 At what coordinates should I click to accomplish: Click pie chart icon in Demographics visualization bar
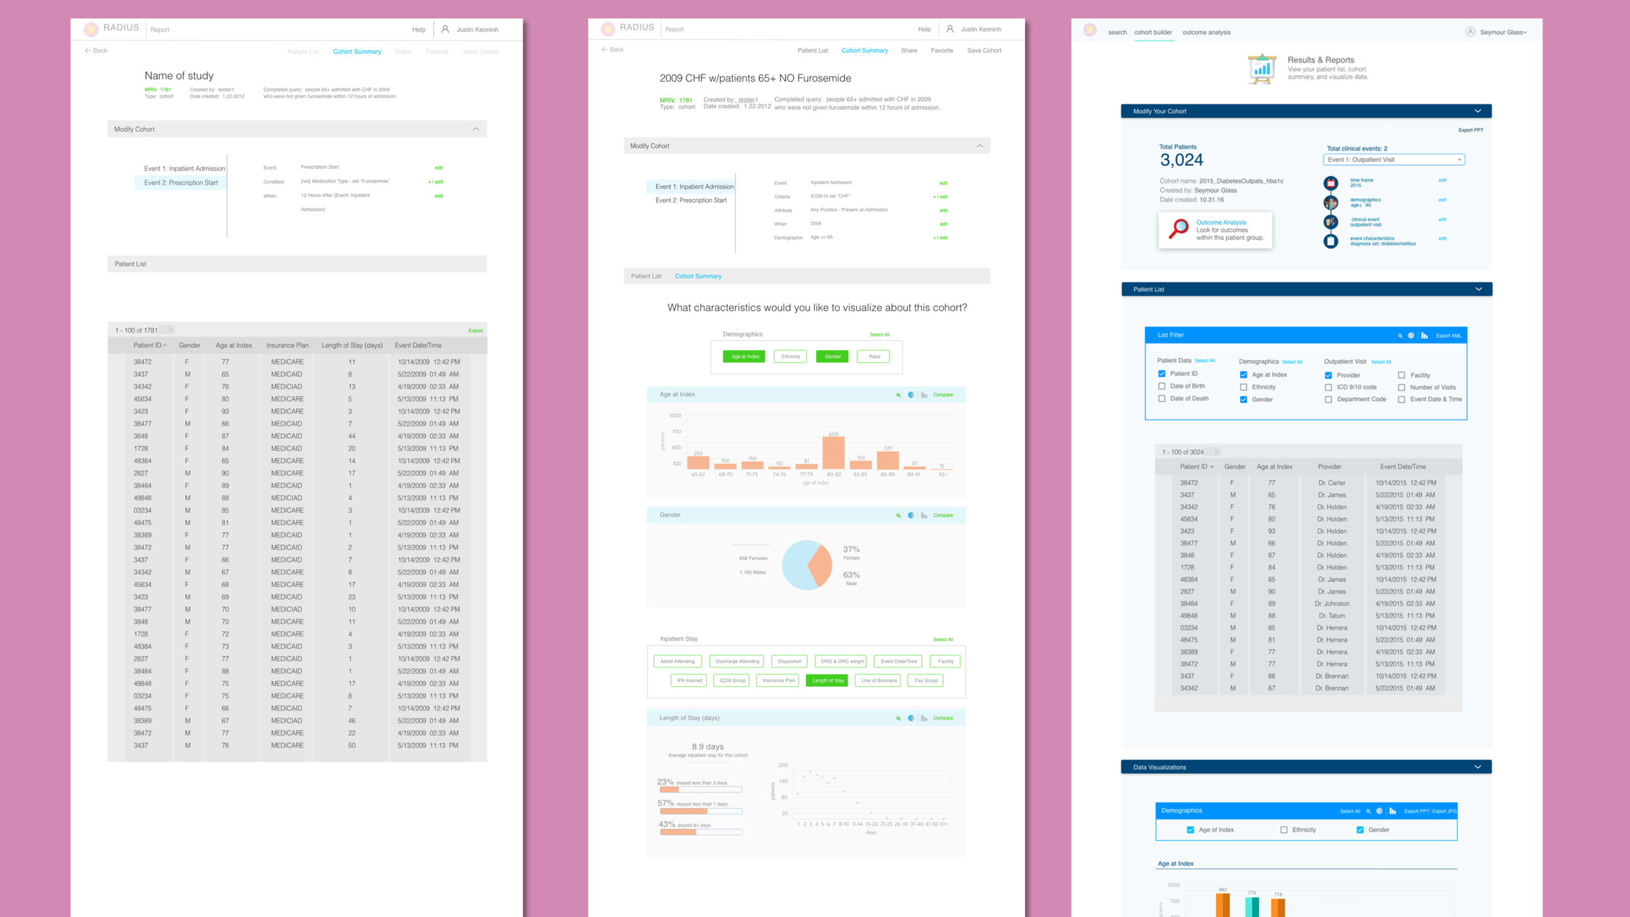[1380, 811]
